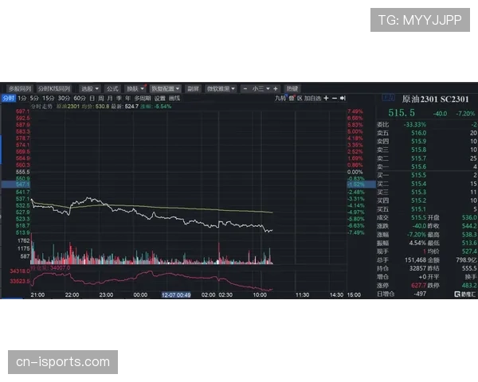Screen dimensions: 478x382
Task: Select the 卖一 515.6 order row
Action: pos(426,167)
